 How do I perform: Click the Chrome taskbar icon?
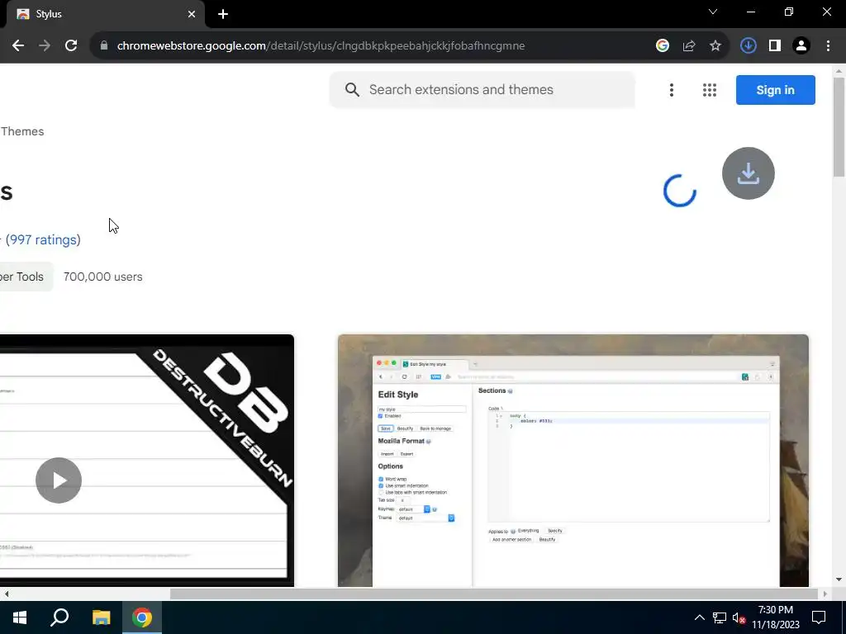click(x=142, y=617)
